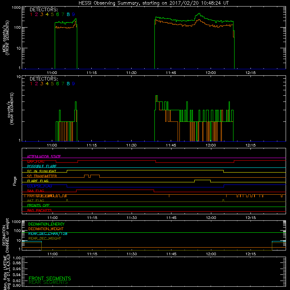This screenshot has width=290, height=290.
Task: Click the 11:00 tick under Flags plot
Action: coord(53,218)
